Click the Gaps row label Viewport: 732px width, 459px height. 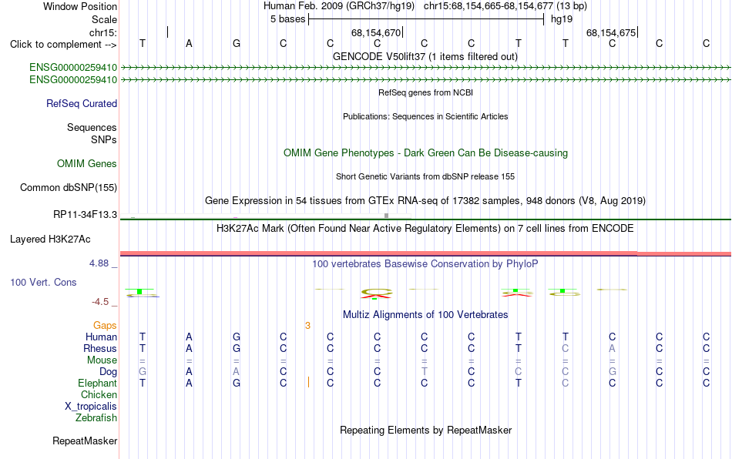tap(105, 326)
